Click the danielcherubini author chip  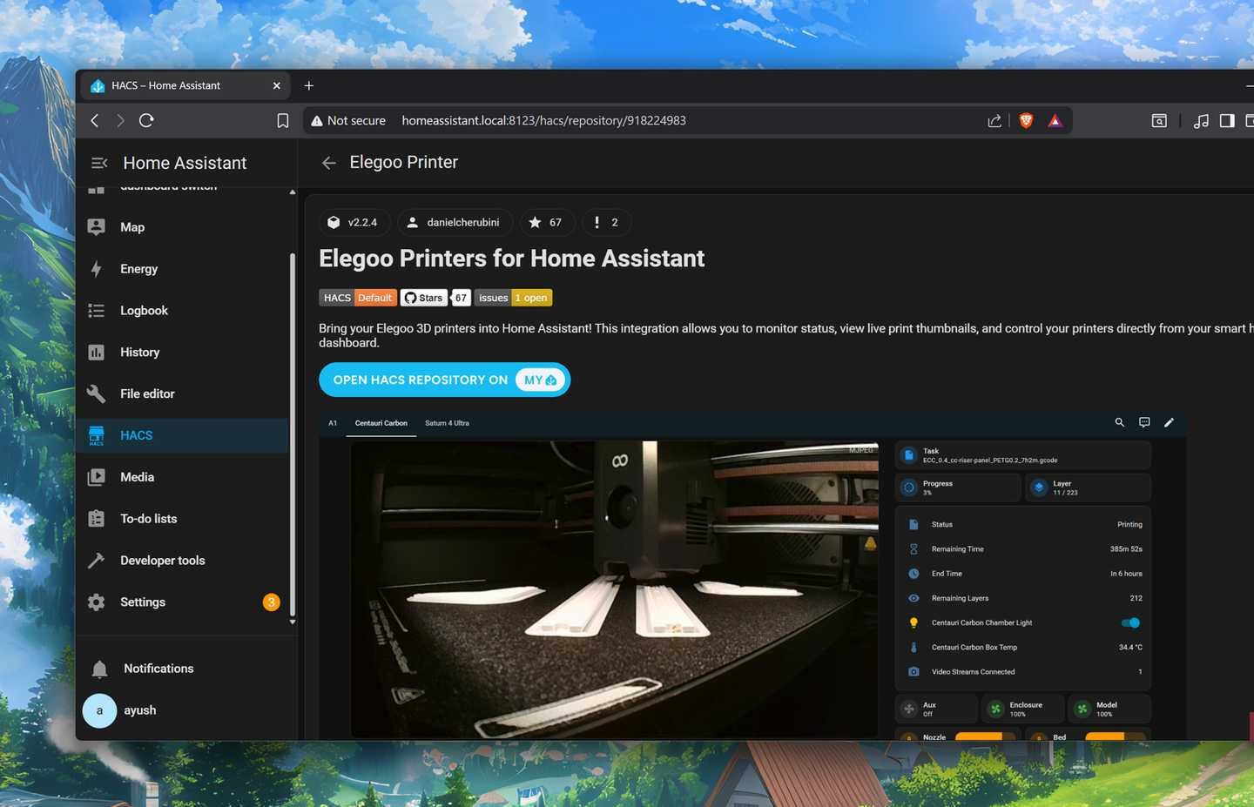pos(455,223)
